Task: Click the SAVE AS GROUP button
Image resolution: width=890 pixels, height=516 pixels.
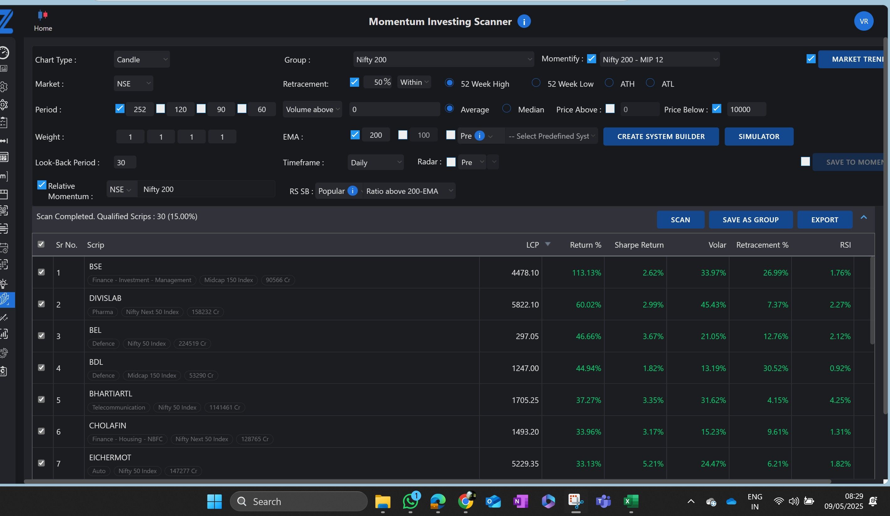Action: [x=750, y=219]
